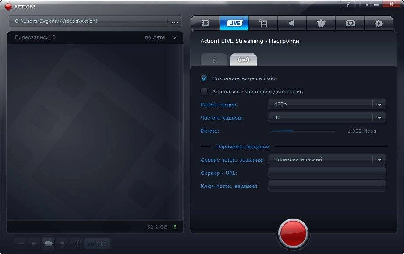Open Сервис поток. вещания dropdown
Image resolution: width=404 pixels, height=254 pixels.
(327, 159)
